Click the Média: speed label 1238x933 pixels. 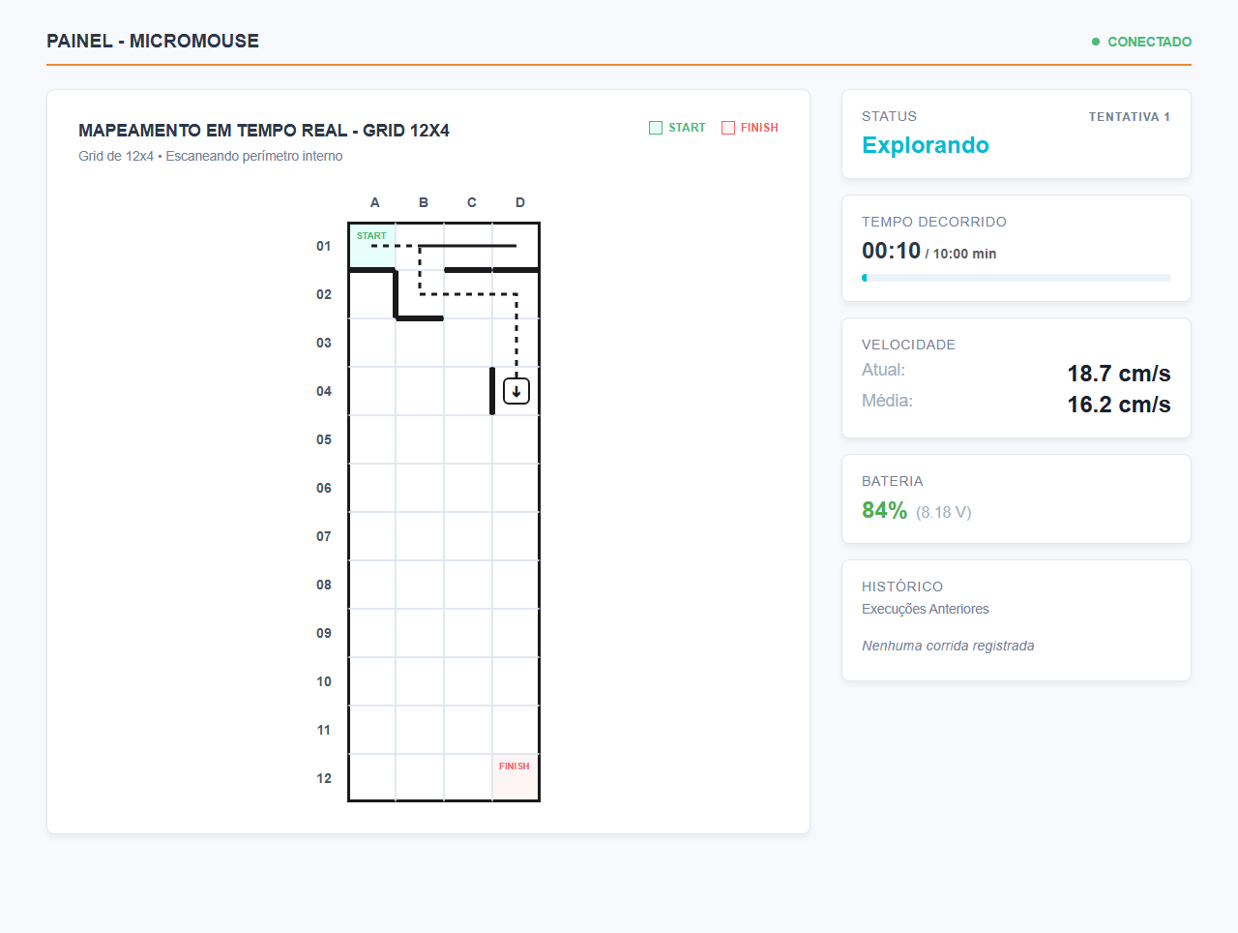click(888, 401)
